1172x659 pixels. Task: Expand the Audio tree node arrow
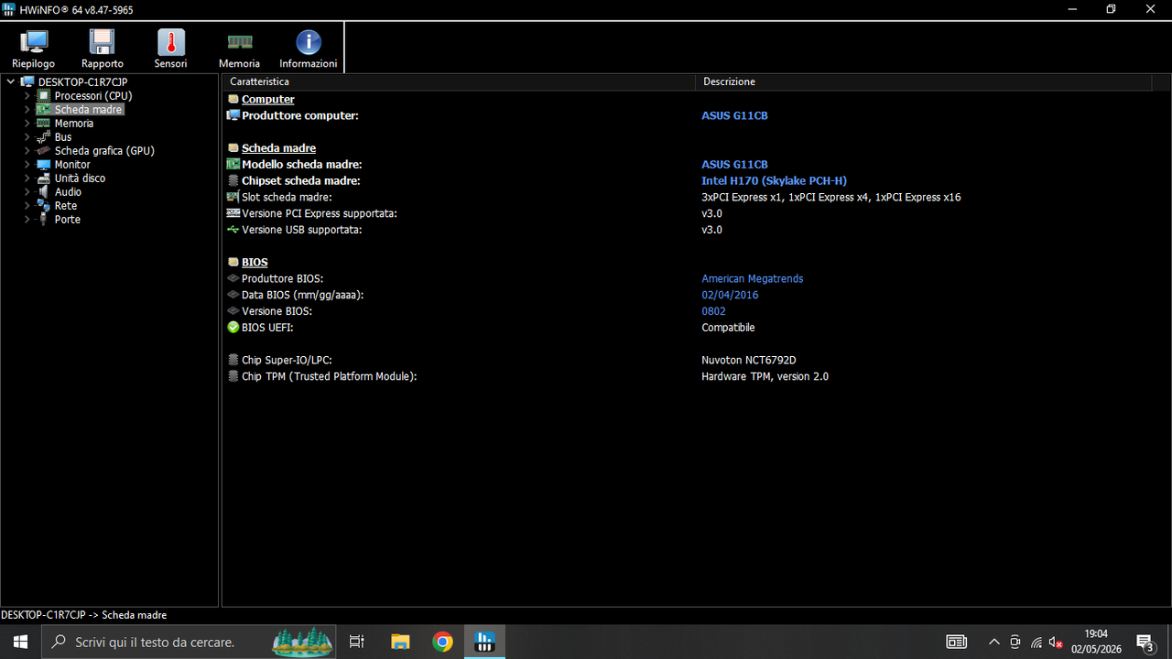click(27, 192)
